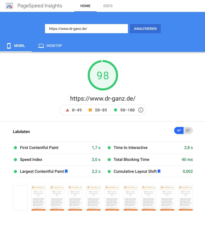Click the desktop laptop icon

click(x=41, y=46)
